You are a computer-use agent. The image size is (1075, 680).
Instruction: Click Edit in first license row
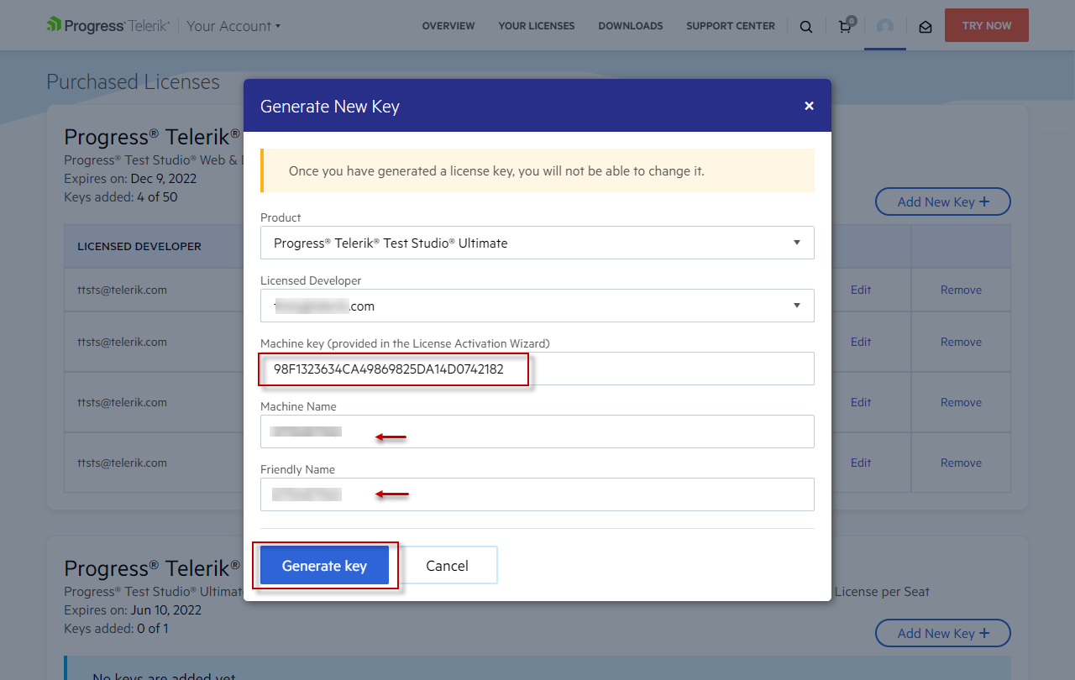point(861,290)
